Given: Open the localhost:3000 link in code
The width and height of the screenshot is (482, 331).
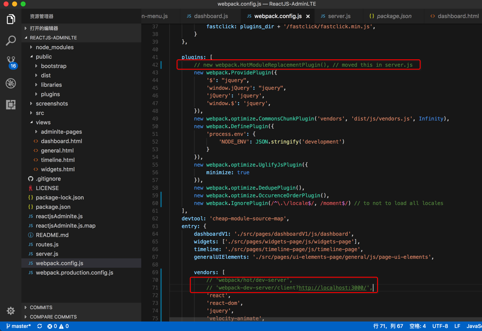Looking at the screenshot, I should tap(333, 288).
